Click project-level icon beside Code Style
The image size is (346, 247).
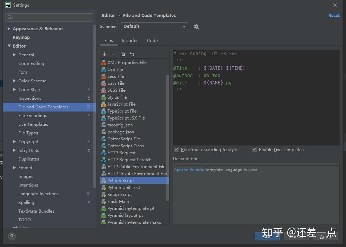88,90
